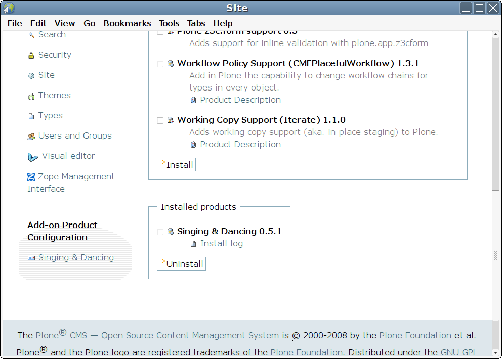502x359 pixels.
Task: Open the GNU GPL link in footer
Action: click(x=459, y=352)
